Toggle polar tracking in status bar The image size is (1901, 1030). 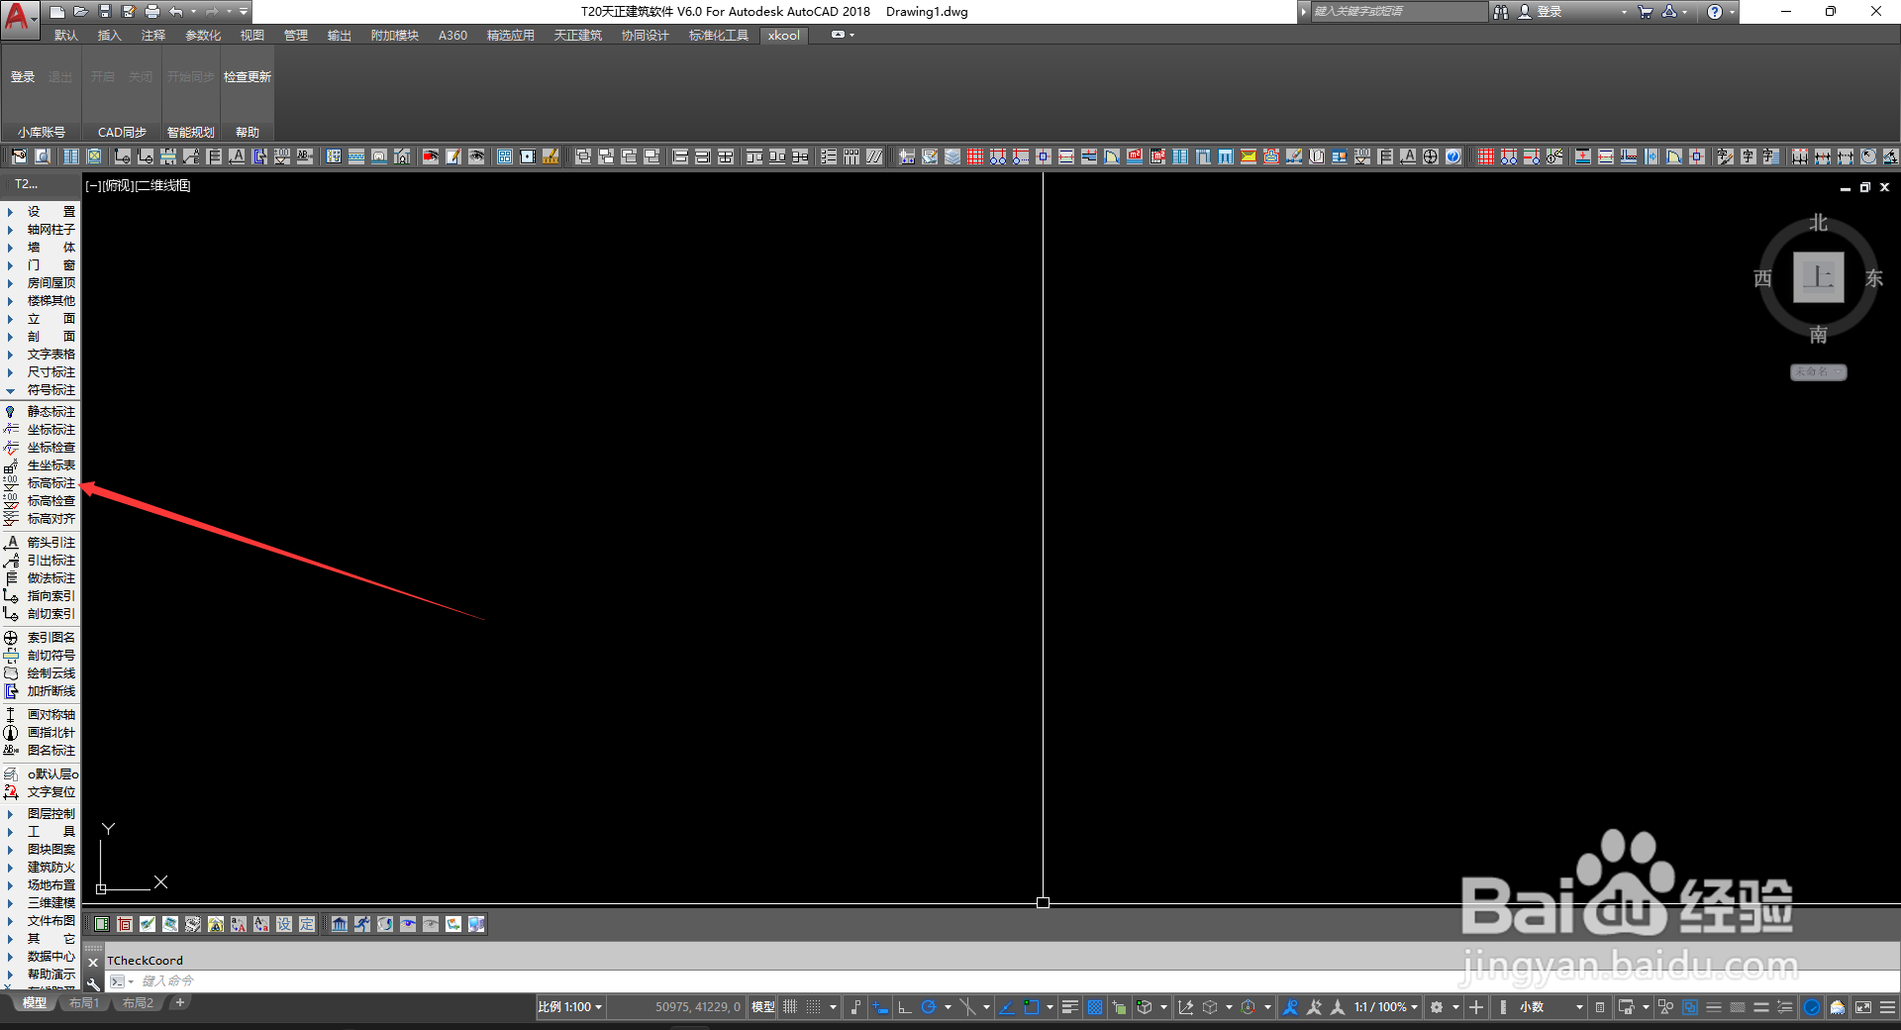(x=929, y=1007)
